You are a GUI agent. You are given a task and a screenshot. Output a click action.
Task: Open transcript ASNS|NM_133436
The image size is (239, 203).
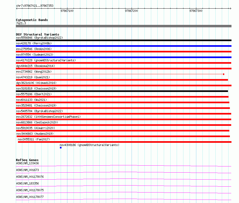point(27,163)
